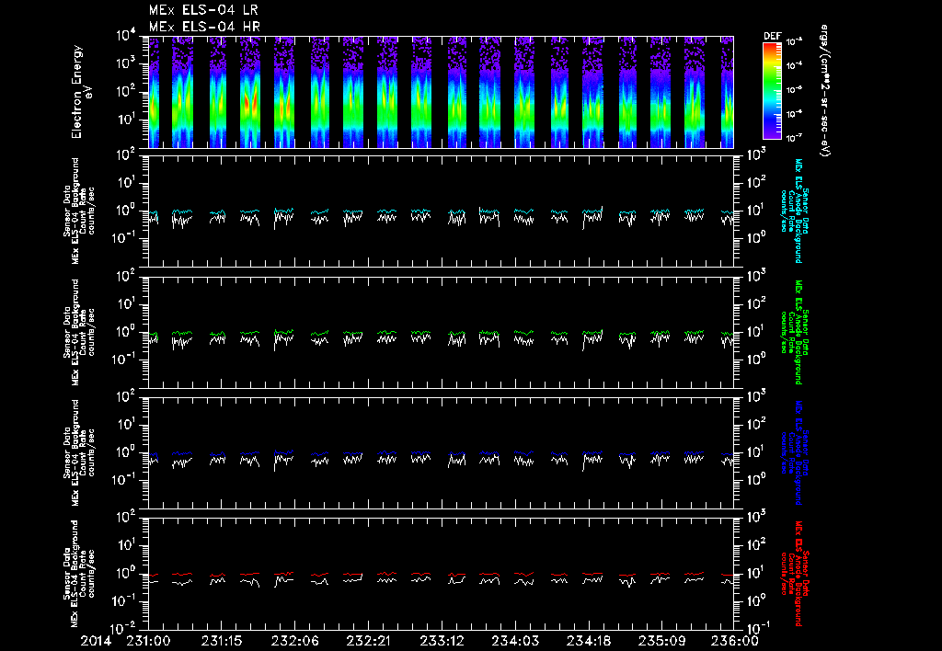Click the count rate panel with green trace

(441, 332)
